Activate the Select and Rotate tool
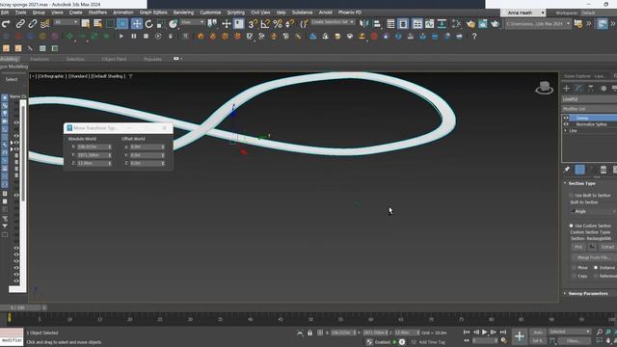The width and height of the screenshot is (617, 347). pos(148,24)
